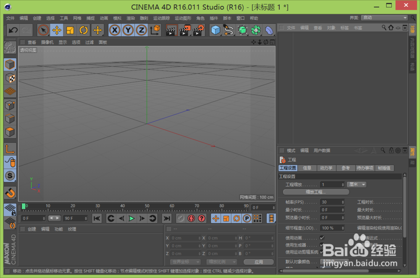The height and width of the screenshot is (278, 420).
Task: Switch coordinate system icon
Action: pos(155,30)
